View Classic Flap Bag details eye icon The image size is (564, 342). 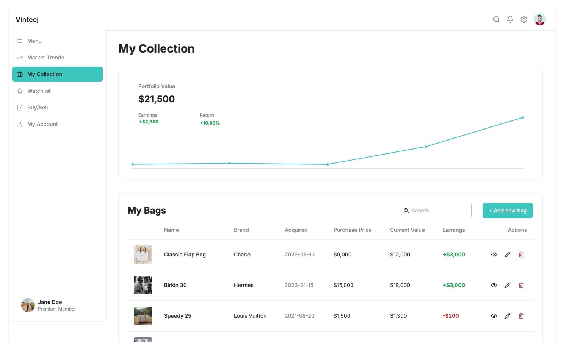click(x=494, y=255)
